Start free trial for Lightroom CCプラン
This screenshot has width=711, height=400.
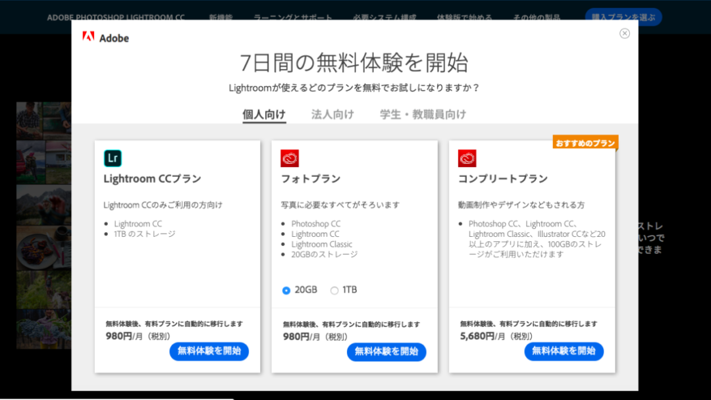pyautogui.click(x=209, y=351)
